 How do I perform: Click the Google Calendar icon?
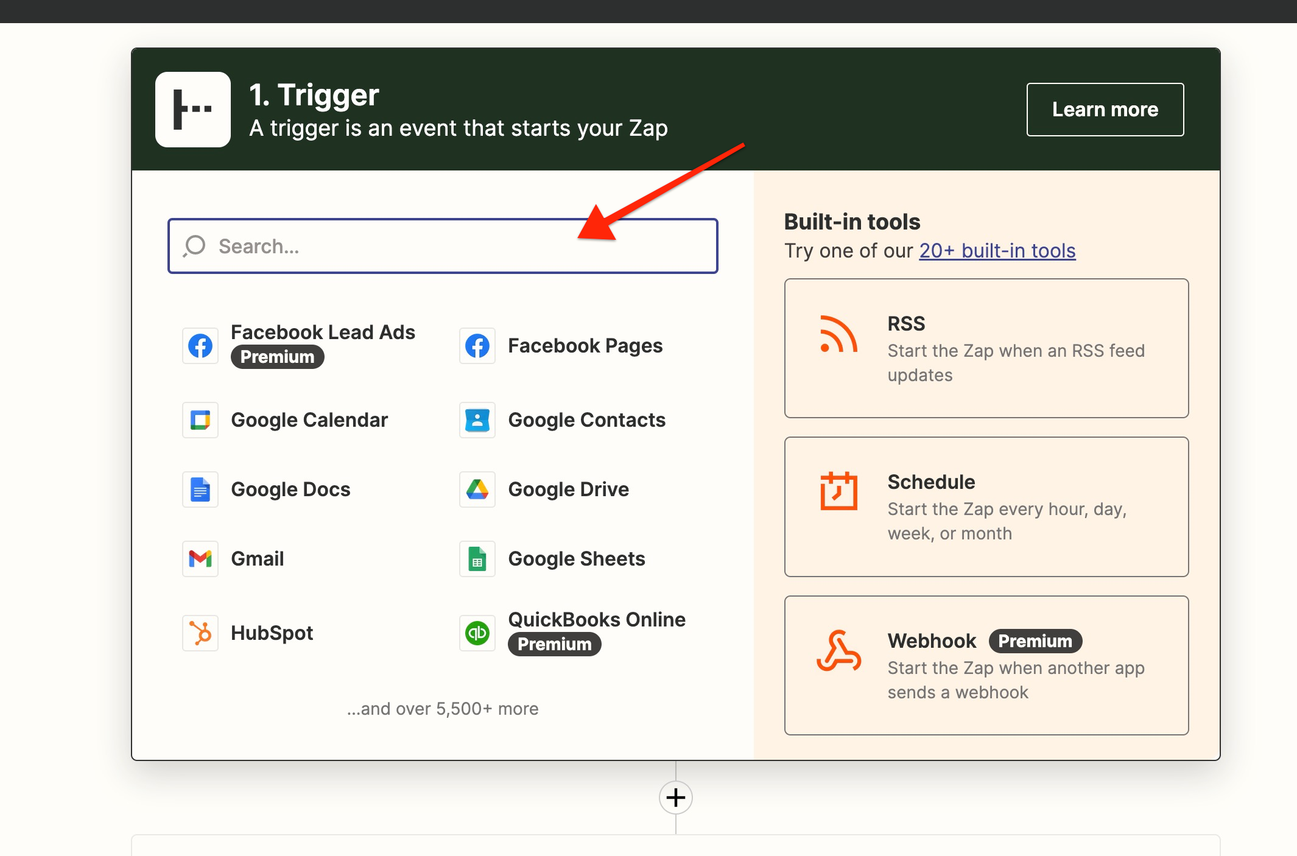tap(200, 420)
